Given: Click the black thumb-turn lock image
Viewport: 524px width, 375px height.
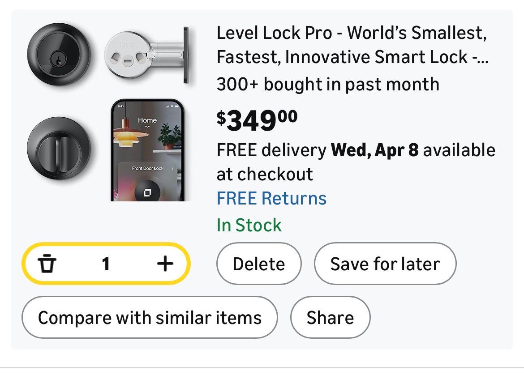Looking at the screenshot, I should [x=59, y=148].
